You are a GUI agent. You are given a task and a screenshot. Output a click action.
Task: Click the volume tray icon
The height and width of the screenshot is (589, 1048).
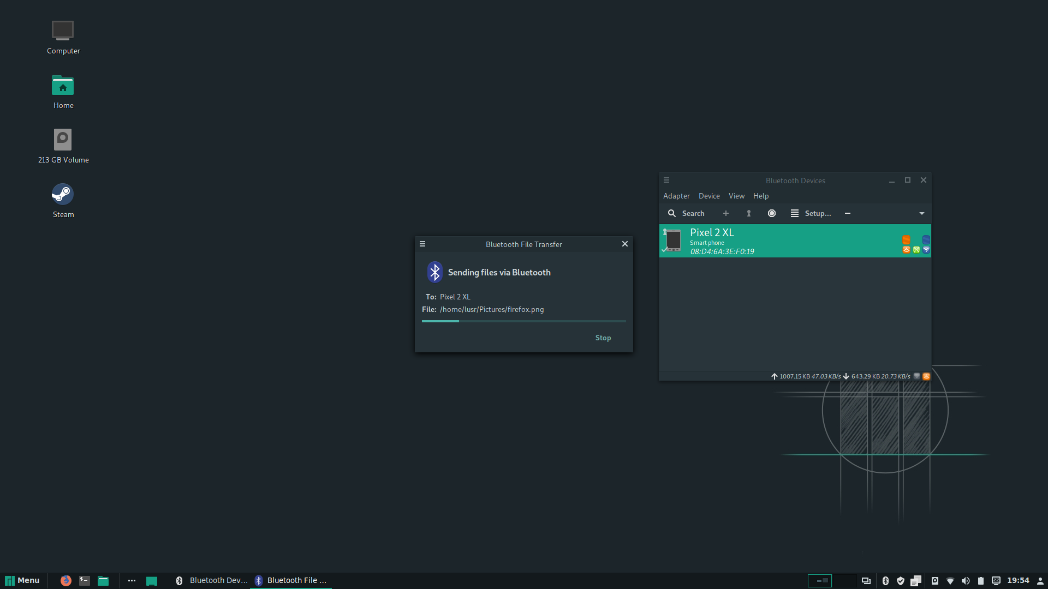[966, 581]
